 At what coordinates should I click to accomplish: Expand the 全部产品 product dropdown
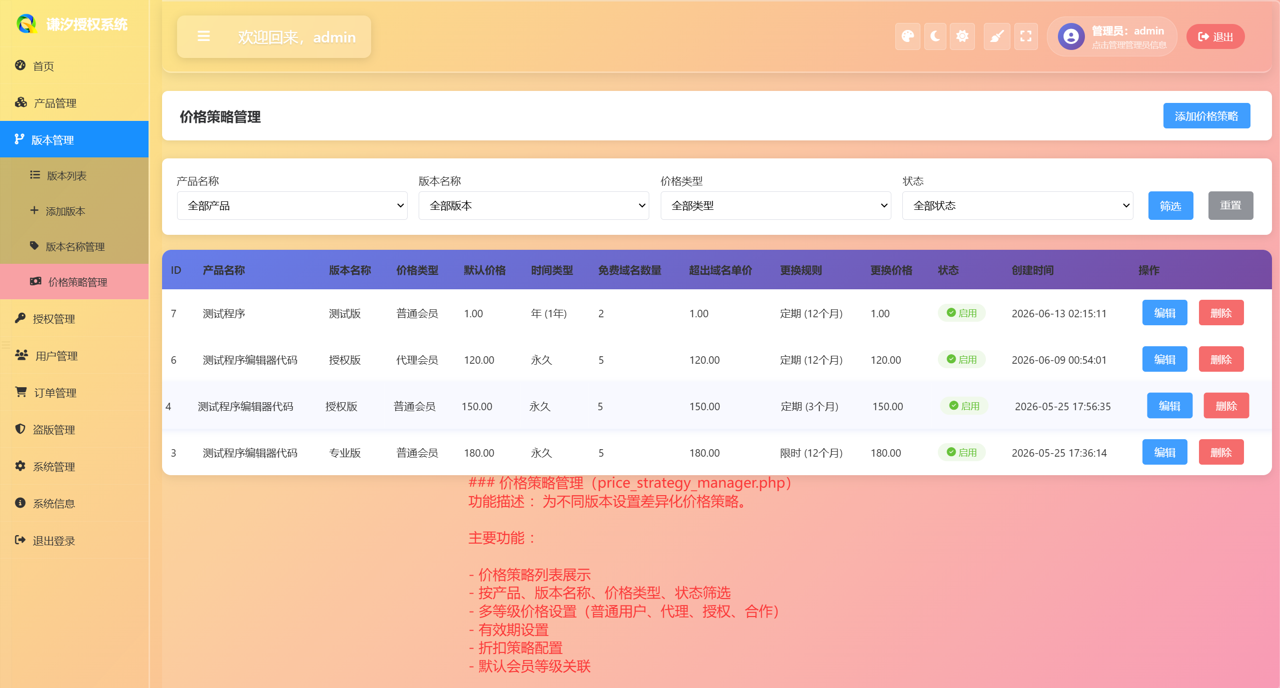click(292, 205)
